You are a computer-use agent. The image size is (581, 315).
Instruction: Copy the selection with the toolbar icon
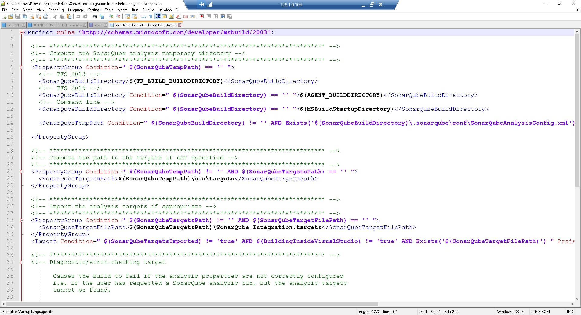click(x=62, y=16)
